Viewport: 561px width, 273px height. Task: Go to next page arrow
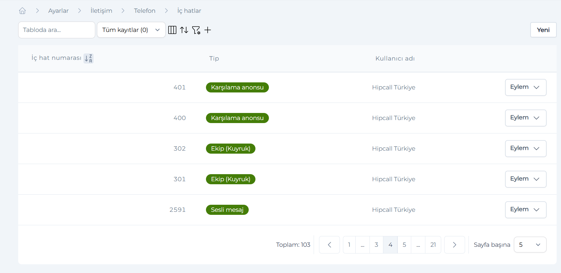click(x=454, y=245)
